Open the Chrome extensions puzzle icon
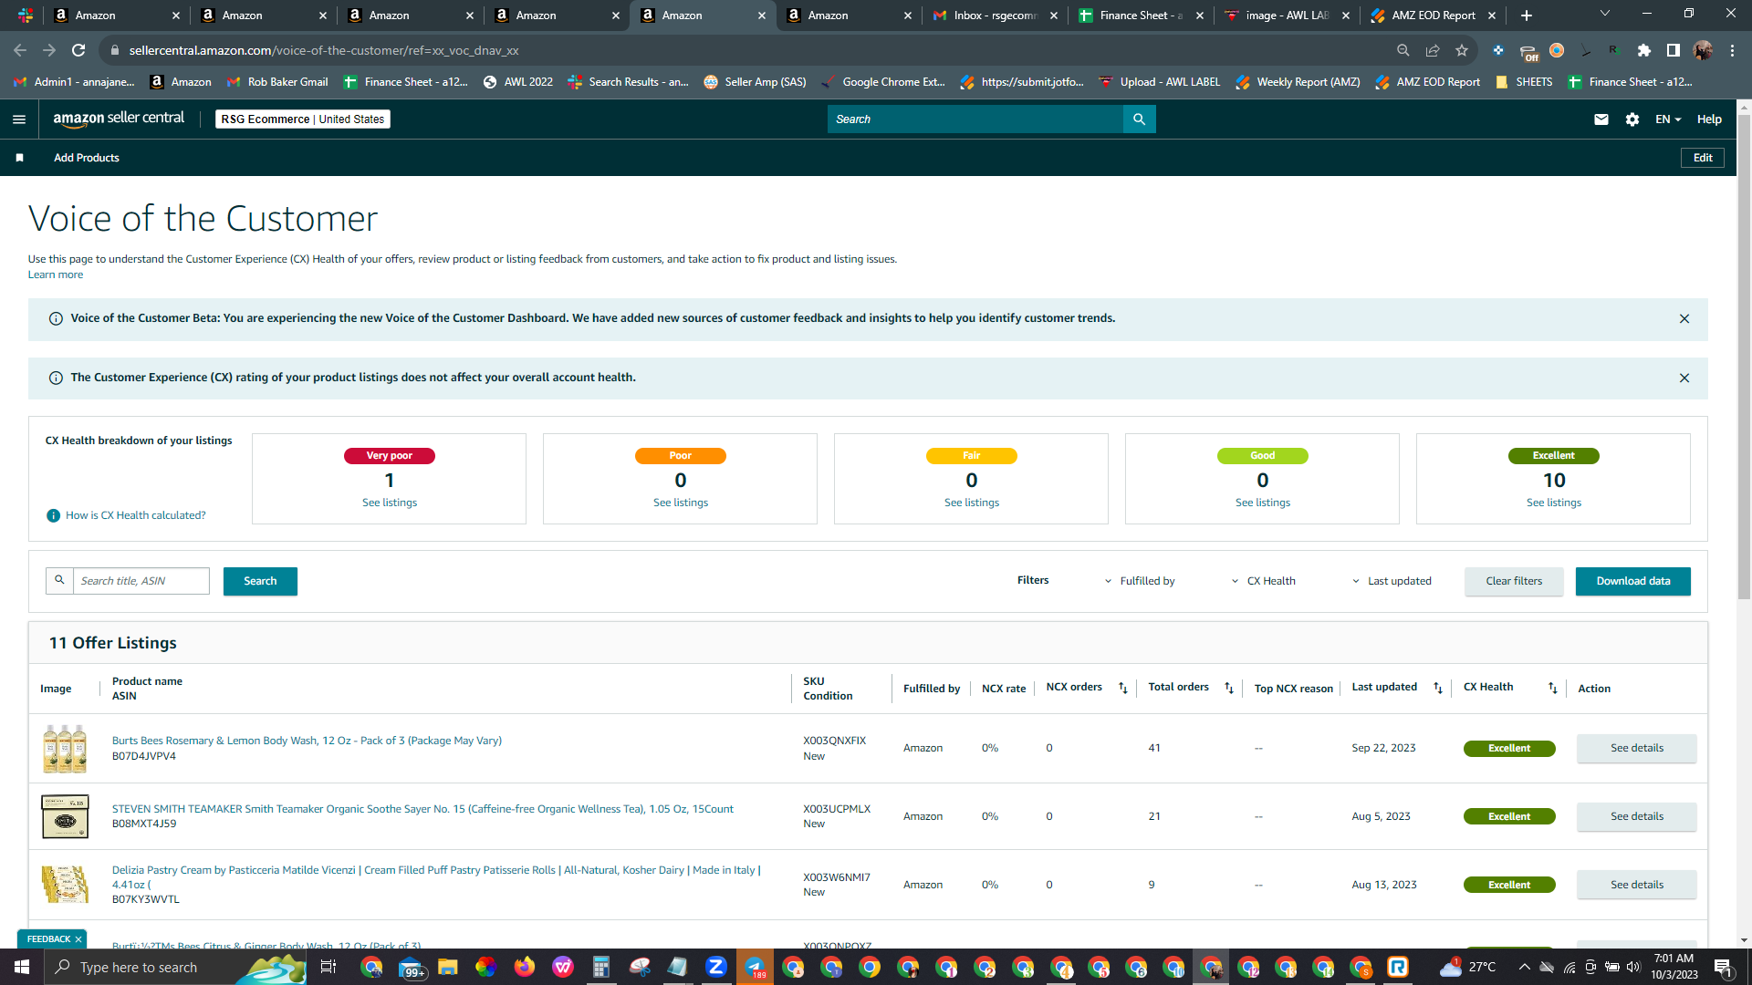Image resolution: width=1752 pixels, height=985 pixels. click(x=1644, y=50)
